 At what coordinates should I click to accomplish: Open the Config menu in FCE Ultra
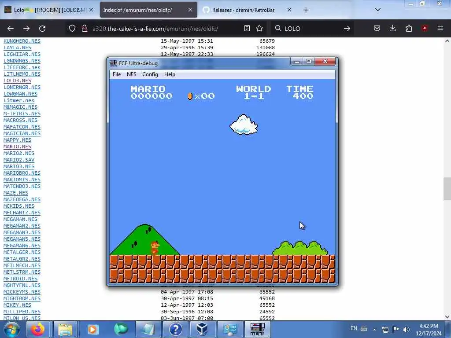coord(150,74)
